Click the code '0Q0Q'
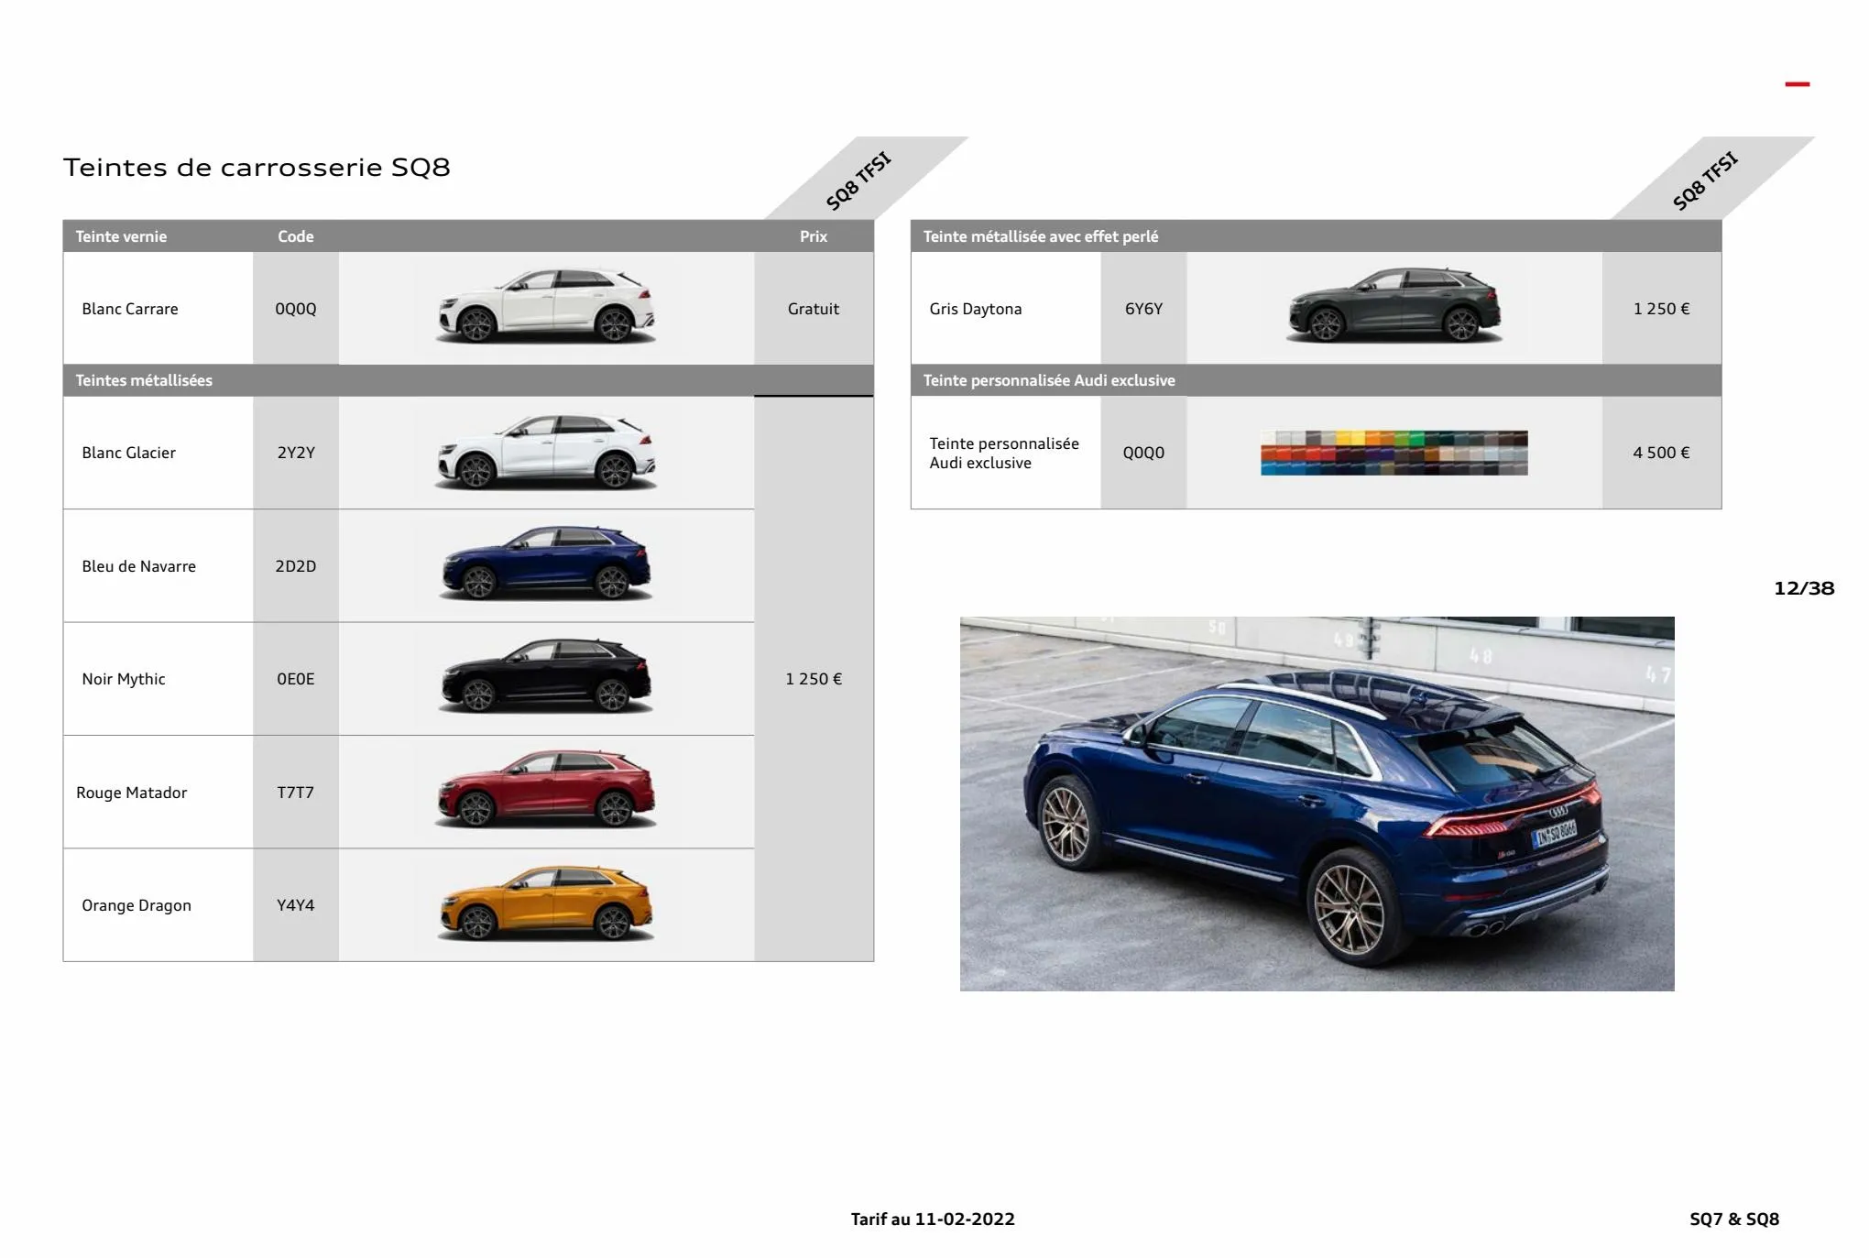Screen dimensions: 1869x1258 [296, 309]
